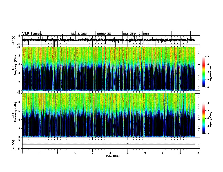The height and width of the screenshot is (172, 223).
Task: Click the '-3' tick on ch.1 color bar
Action: click(x=208, y=57)
